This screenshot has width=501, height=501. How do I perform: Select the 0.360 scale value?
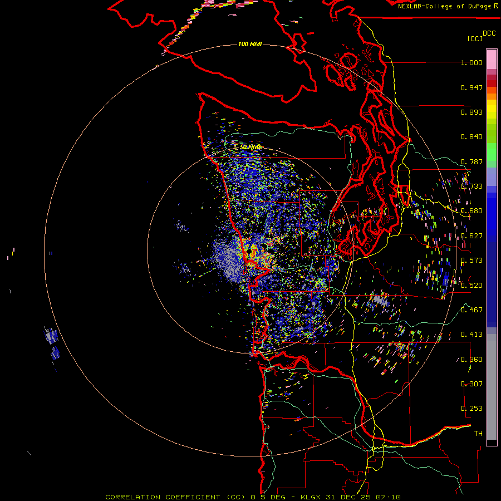pos(471,360)
